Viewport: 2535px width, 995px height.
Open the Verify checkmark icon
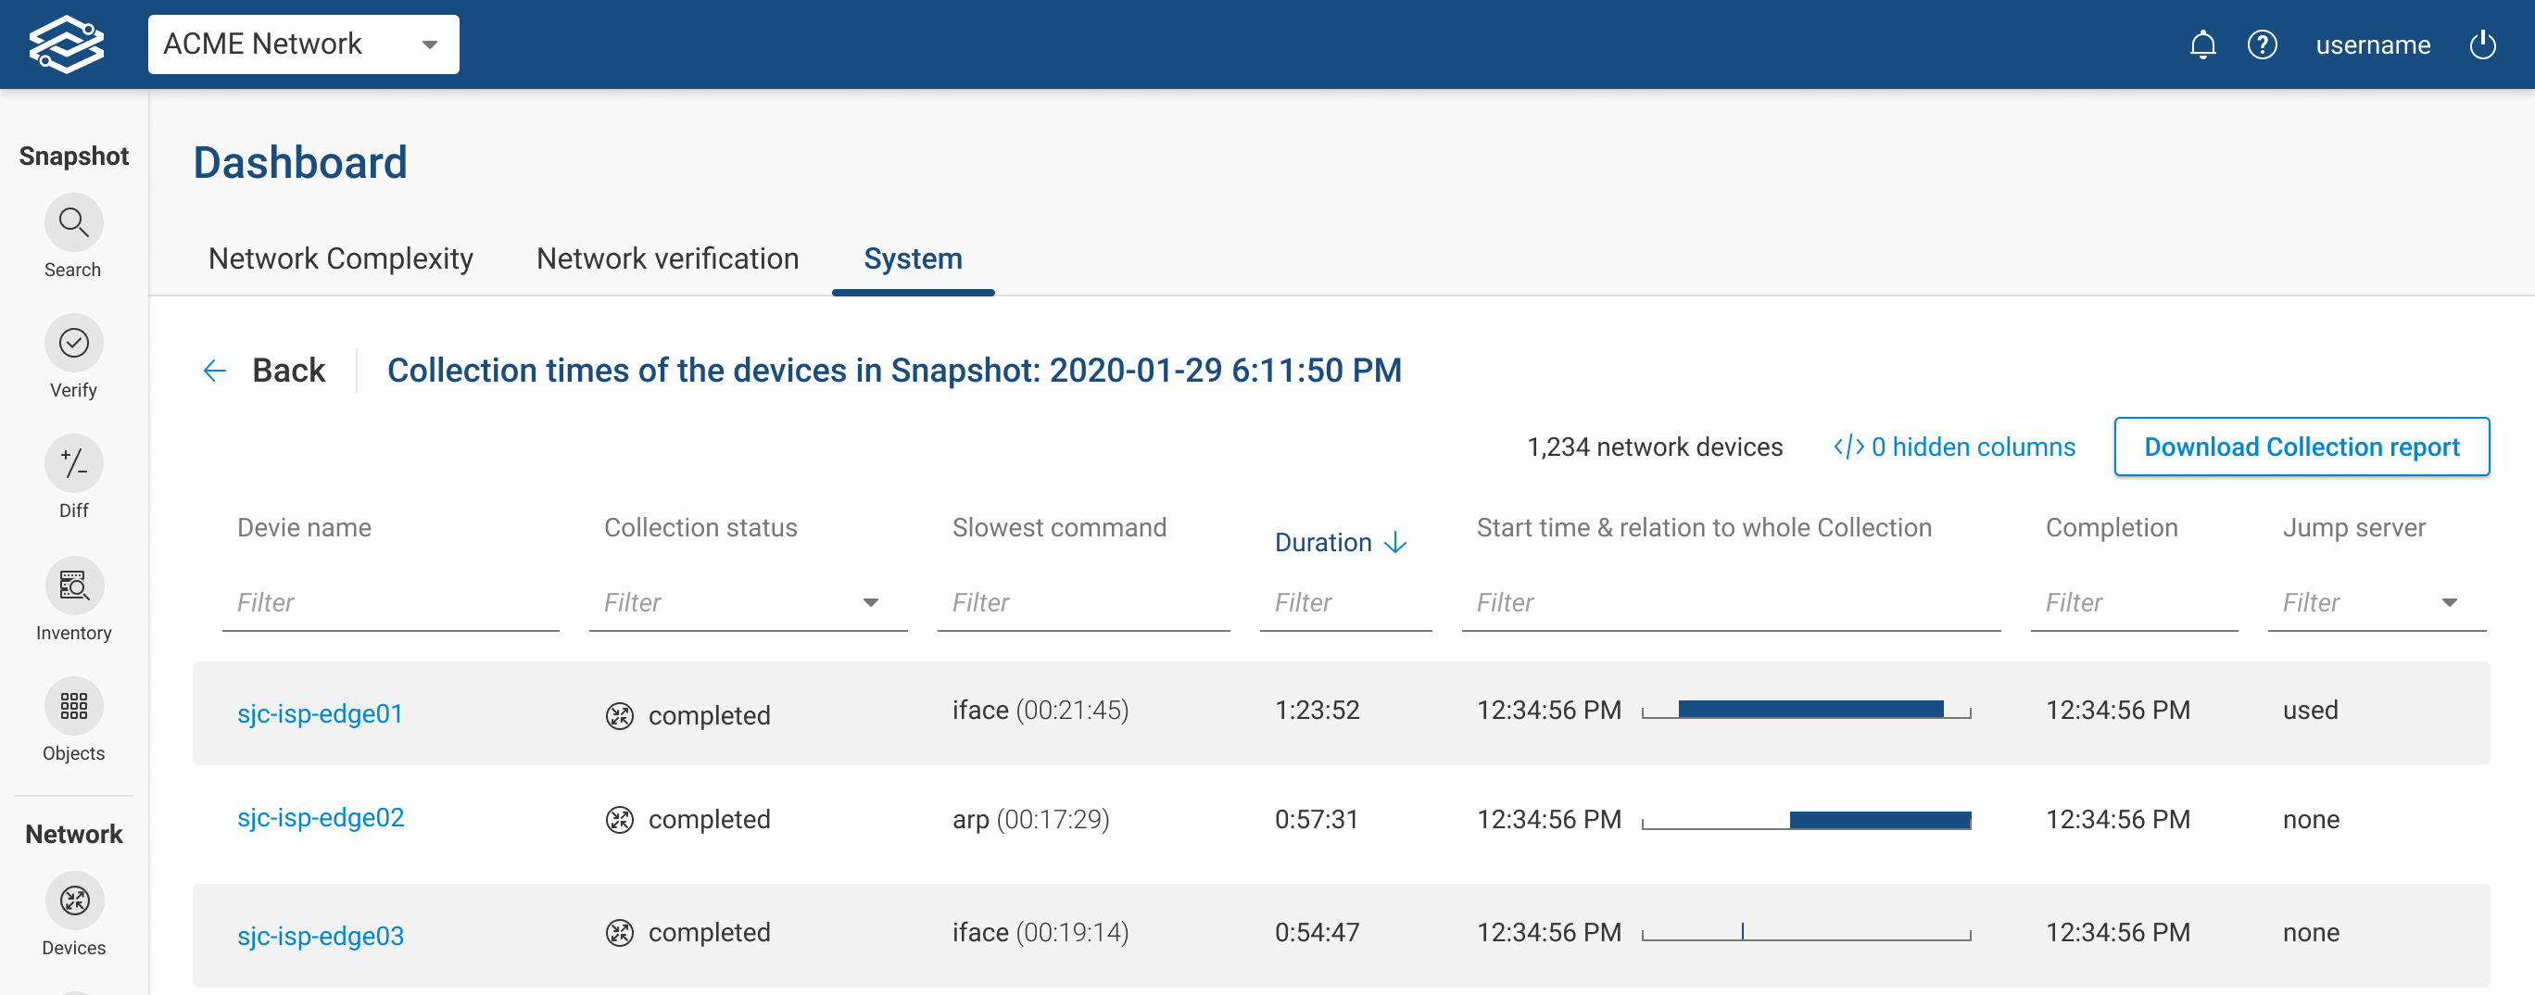coord(74,344)
